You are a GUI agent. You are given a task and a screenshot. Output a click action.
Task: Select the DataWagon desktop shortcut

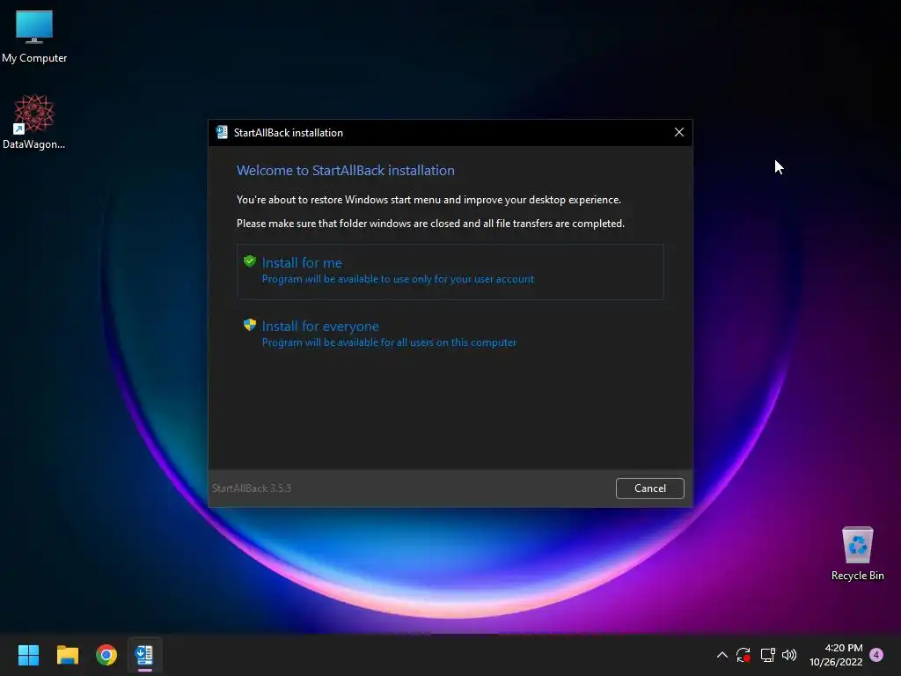34,121
